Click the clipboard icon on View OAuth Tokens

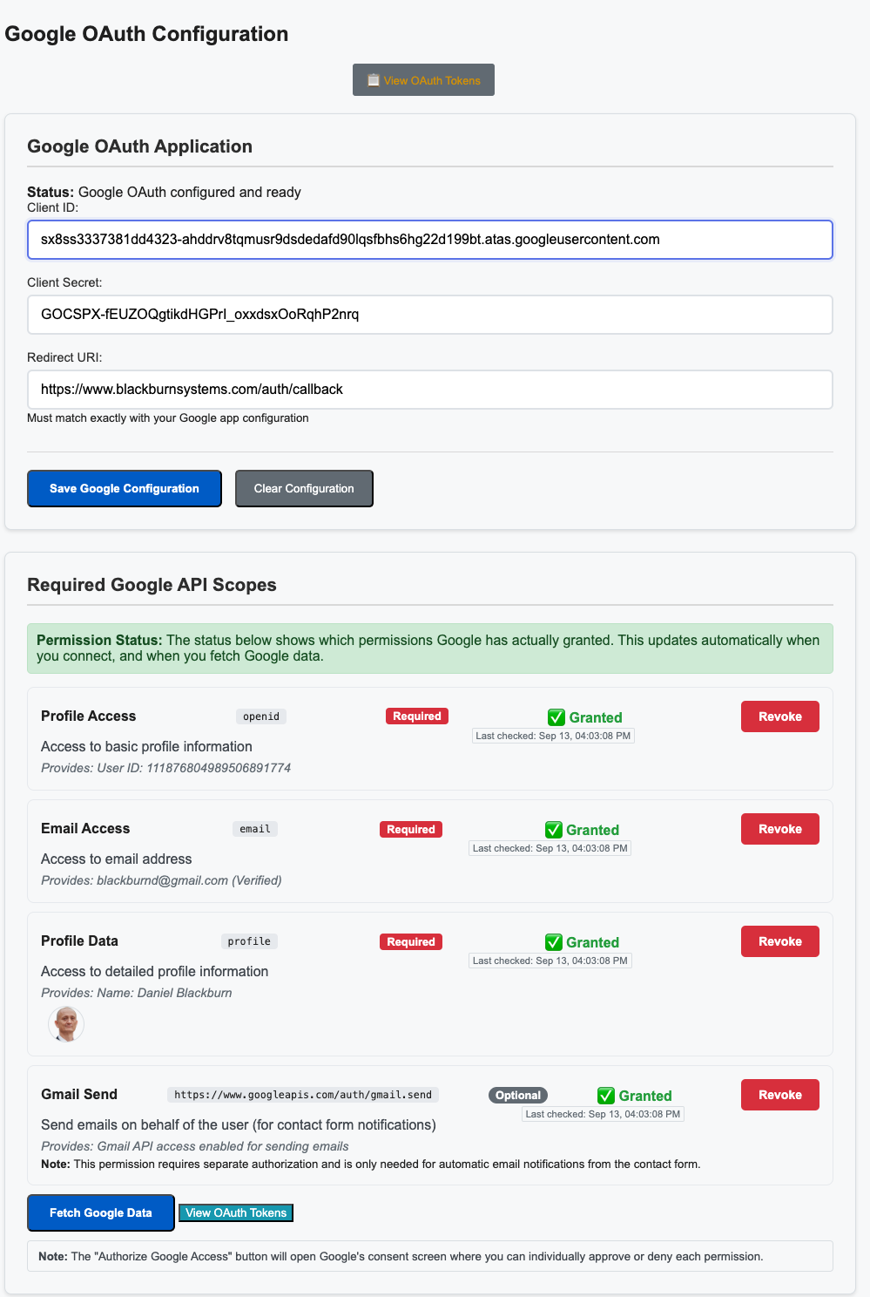[x=374, y=80]
